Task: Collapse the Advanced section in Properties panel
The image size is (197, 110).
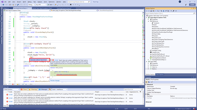Action: click(146, 85)
